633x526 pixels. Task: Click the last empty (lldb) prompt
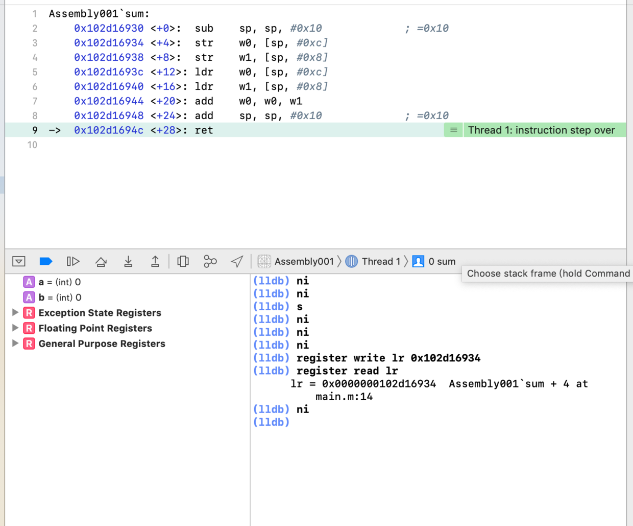point(271,422)
